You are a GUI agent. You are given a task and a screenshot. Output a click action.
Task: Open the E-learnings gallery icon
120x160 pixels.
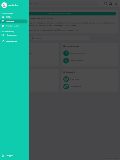(x=66, y=79)
